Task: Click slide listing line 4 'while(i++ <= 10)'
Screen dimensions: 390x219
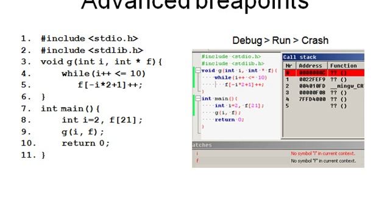Action: [104, 74]
